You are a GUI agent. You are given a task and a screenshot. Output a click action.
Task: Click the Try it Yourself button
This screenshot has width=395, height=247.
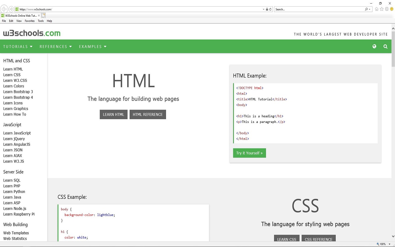[249, 153]
